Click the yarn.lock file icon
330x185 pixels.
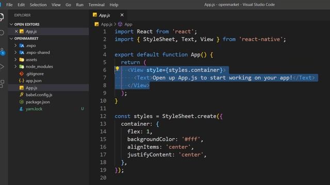pos(21,109)
